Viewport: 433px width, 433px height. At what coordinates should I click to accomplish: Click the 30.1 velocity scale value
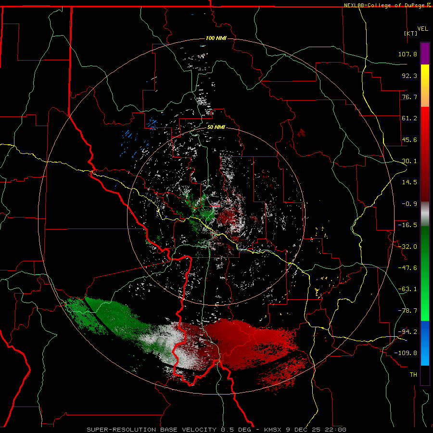pyautogui.click(x=409, y=161)
